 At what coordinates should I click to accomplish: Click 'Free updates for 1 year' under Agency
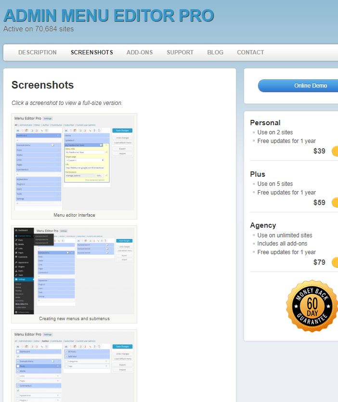(x=286, y=252)
